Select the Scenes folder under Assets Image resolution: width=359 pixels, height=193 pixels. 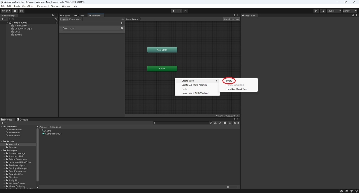tap(13, 147)
